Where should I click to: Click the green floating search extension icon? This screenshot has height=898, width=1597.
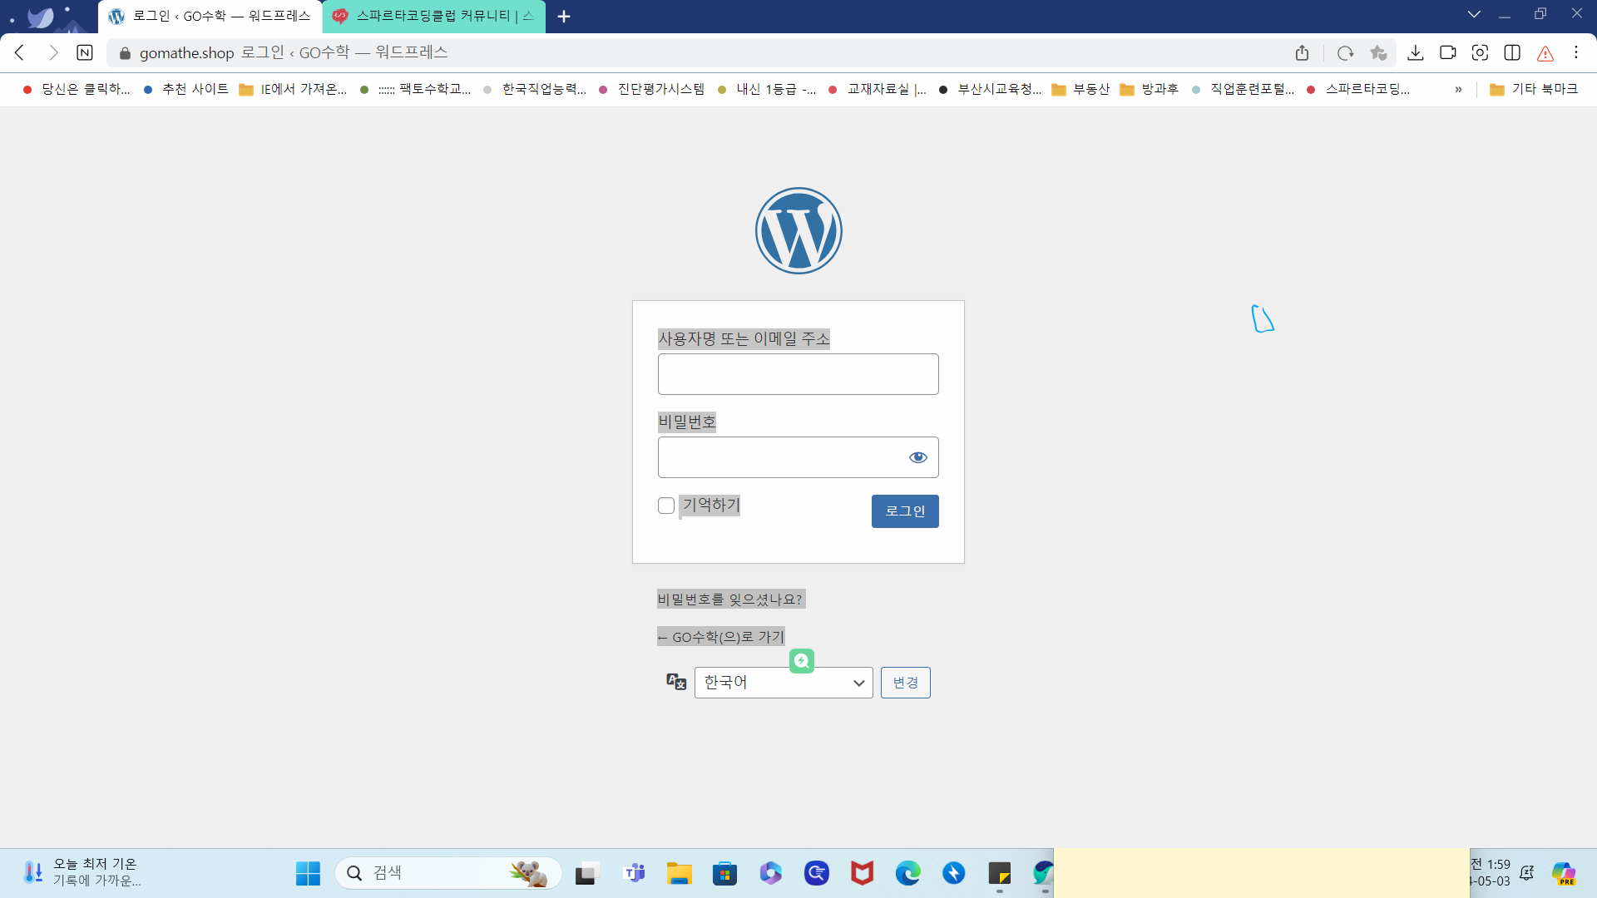tap(802, 661)
